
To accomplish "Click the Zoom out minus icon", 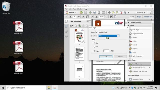I will point(93,17).
